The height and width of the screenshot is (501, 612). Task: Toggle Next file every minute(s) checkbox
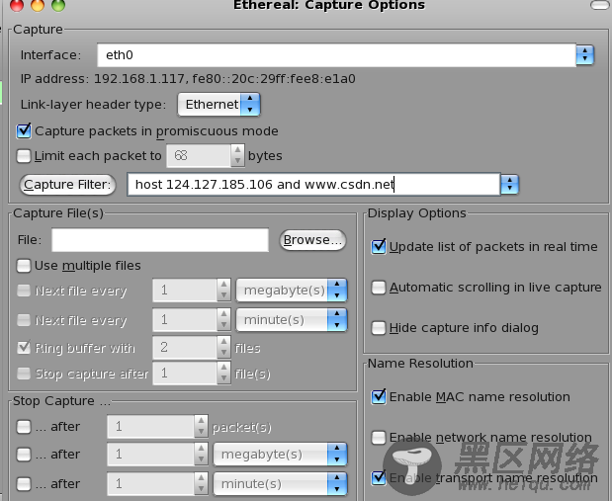(24, 320)
